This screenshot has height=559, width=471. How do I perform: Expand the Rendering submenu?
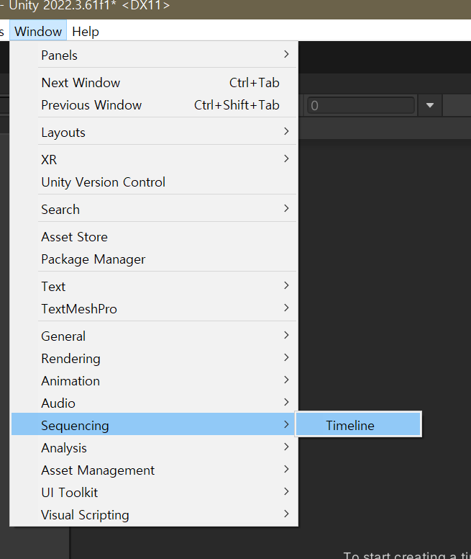coord(154,358)
